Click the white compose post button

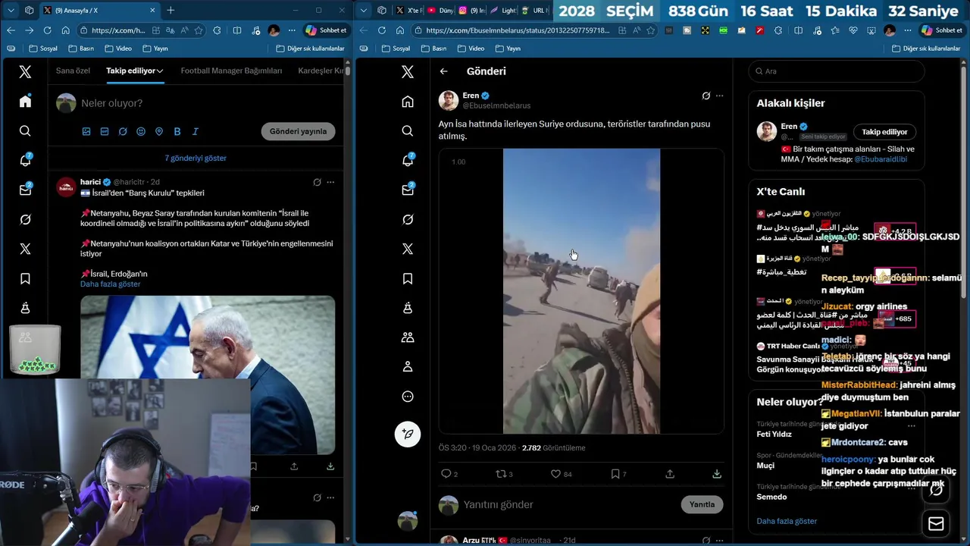pos(408,434)
